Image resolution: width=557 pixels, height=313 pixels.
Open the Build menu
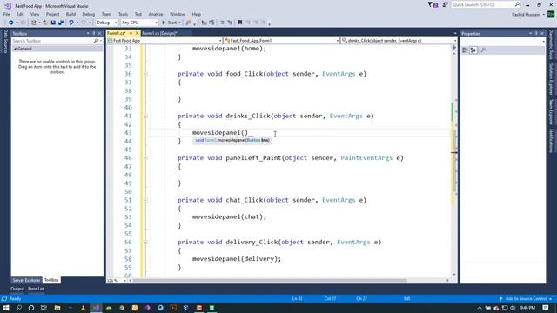pyautogui.click(x=70, y=14)
